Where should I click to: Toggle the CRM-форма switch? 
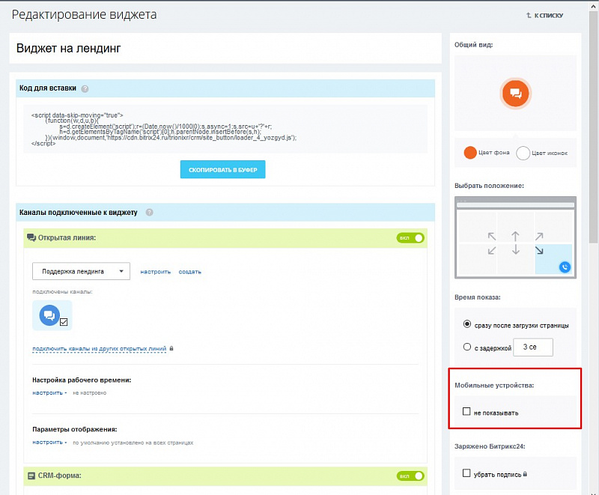[x=410, y=476]
